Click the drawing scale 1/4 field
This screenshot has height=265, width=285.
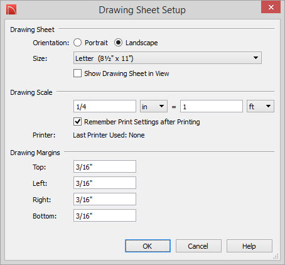[105, 106]
